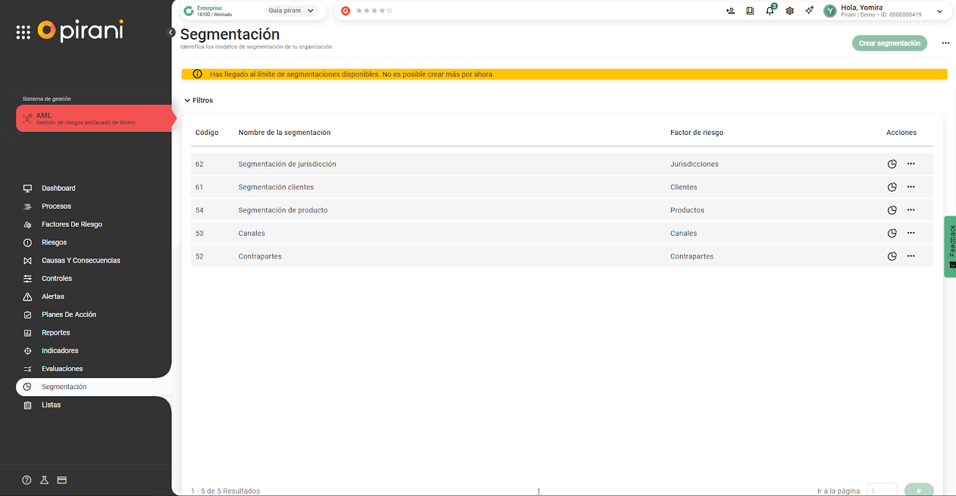This screenshot has height=496, width=956.
Task: Open chart icon for Segmentación de jurisdicción
Action: click(x=892, y=164)
